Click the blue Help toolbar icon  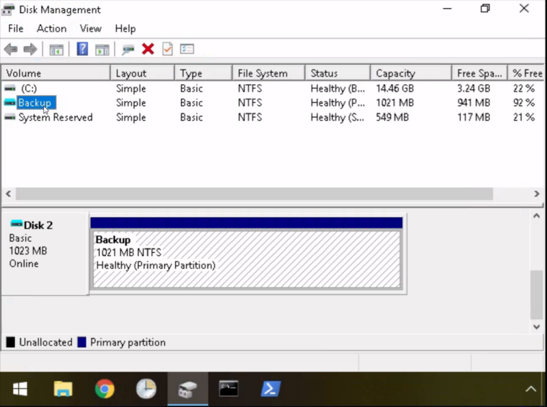coord(82,49)
